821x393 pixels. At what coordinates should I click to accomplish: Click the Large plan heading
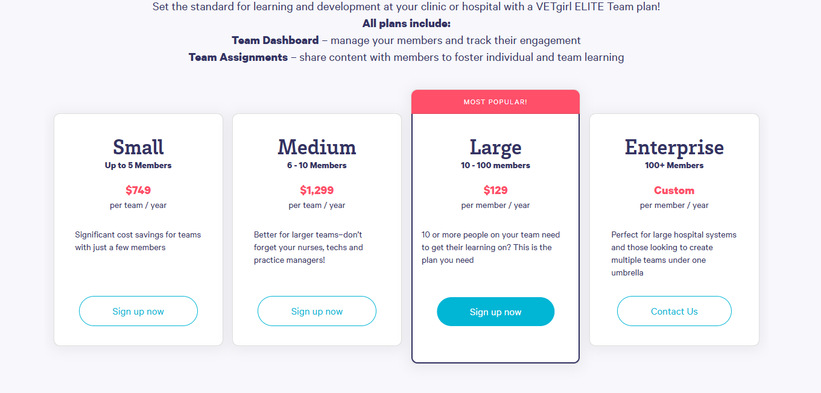495,148
